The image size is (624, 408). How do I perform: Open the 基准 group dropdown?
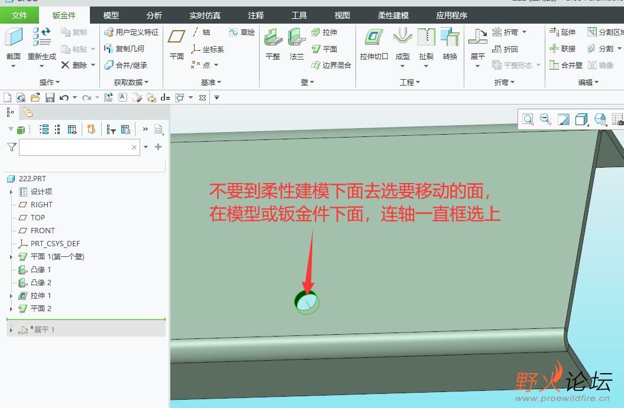pos(211,82)
